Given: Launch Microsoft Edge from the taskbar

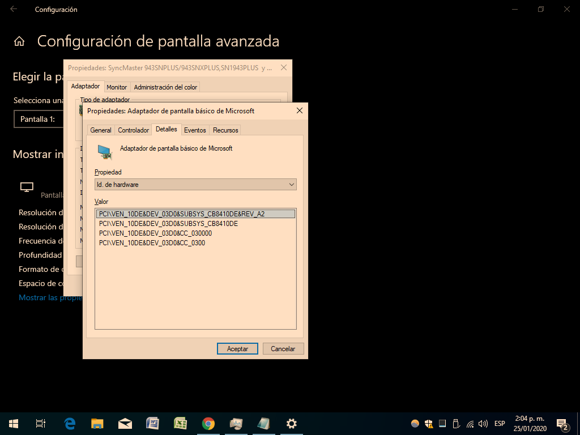Looking at the screenshot, I should click(70, 424).
